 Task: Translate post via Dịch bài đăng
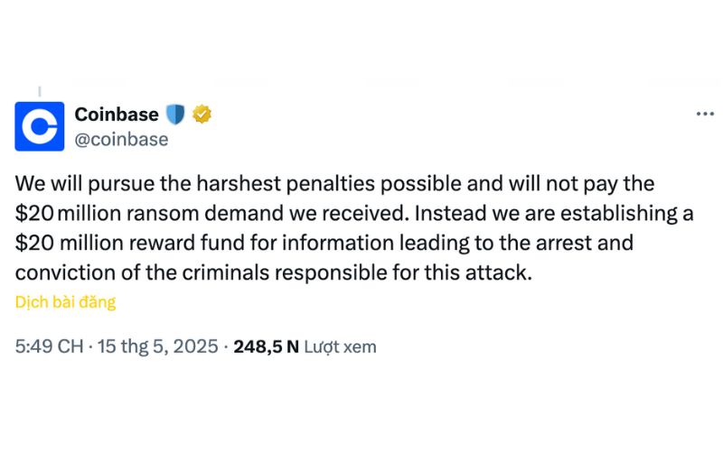pyautogui.click(x=65, y=302)
